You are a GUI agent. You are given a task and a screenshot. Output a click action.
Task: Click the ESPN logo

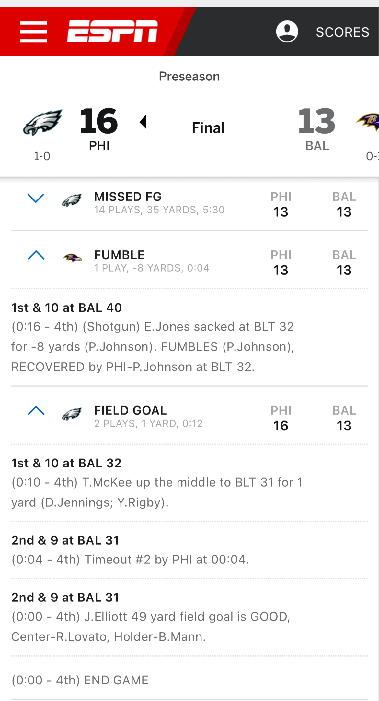[x=112, y=31]
